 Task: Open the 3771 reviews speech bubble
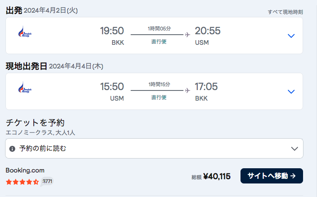coord(47,181)
